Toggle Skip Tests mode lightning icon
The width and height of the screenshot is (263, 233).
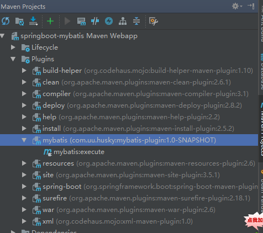click(x=109, y=21)
